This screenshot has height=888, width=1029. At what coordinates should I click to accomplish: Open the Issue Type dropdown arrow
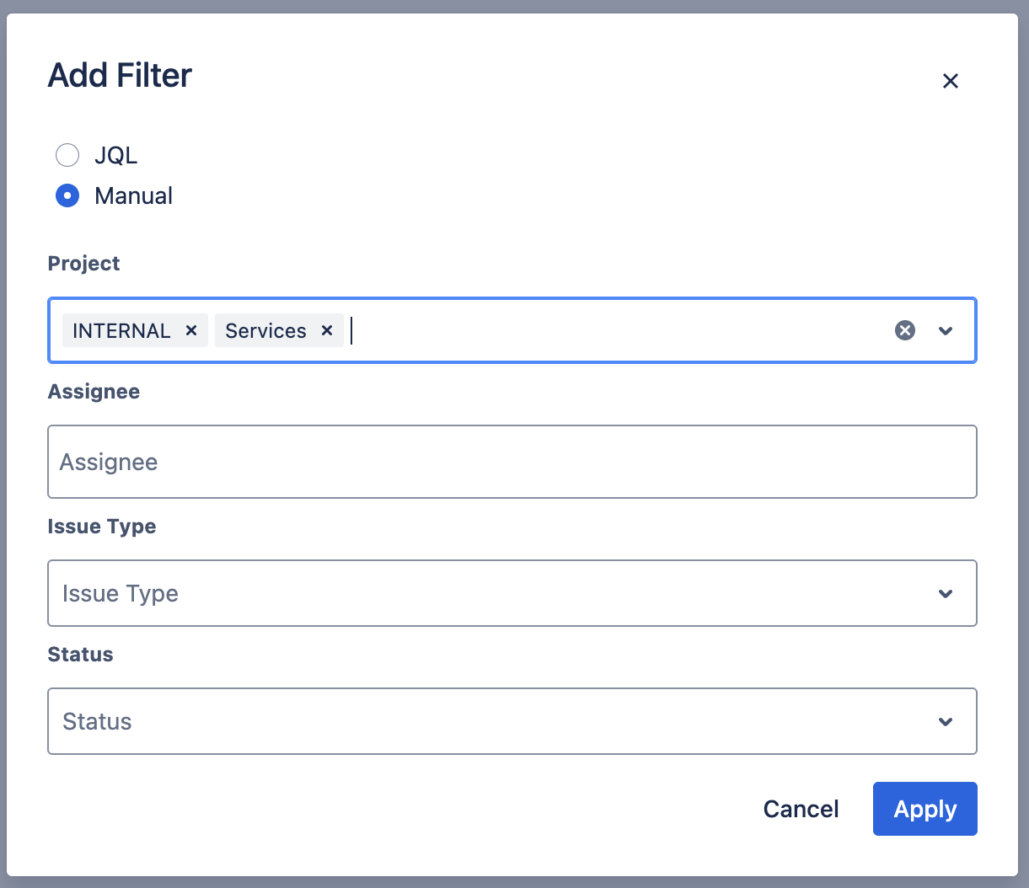(946, 593)
